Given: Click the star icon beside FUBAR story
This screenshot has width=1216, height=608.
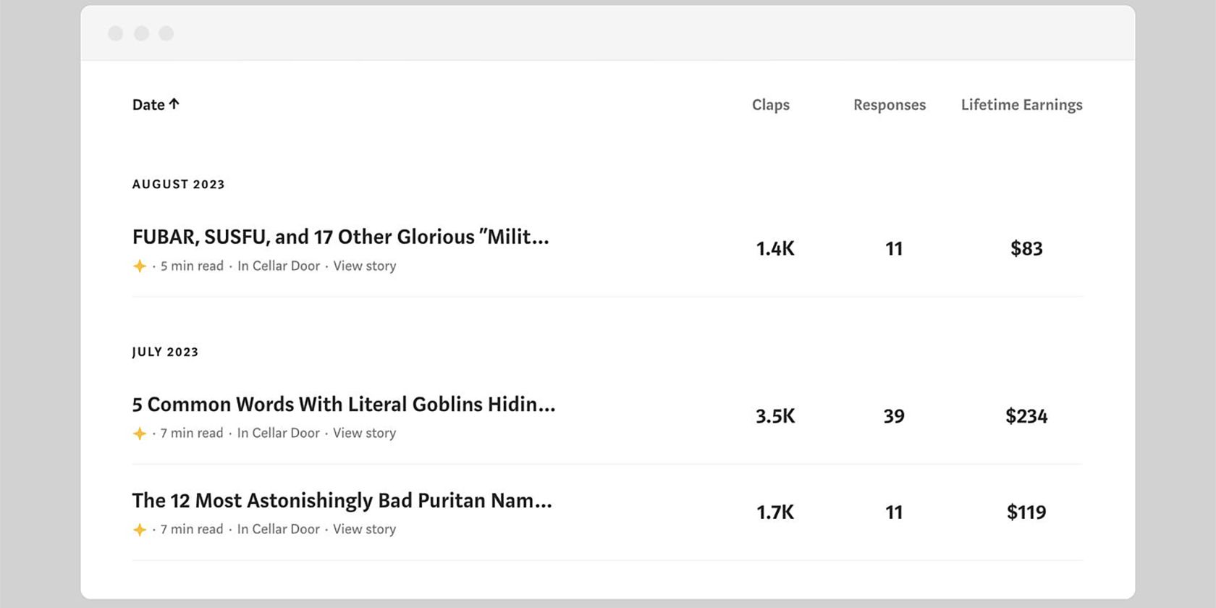Looking at the screenshot, I should click(140, 266).
